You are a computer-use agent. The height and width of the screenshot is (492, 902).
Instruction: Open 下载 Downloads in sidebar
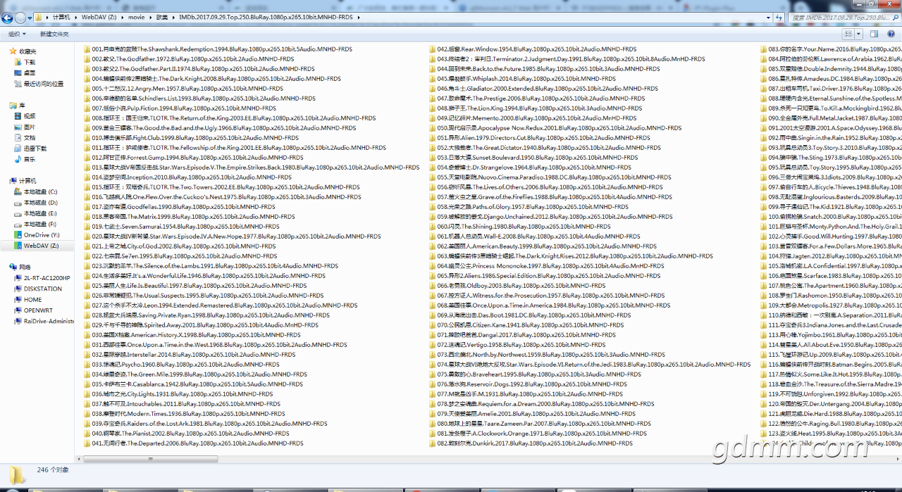tap(29, 62)
